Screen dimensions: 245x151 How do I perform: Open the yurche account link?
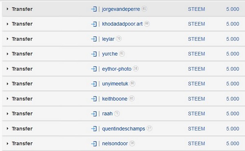[x=110, y=54]
